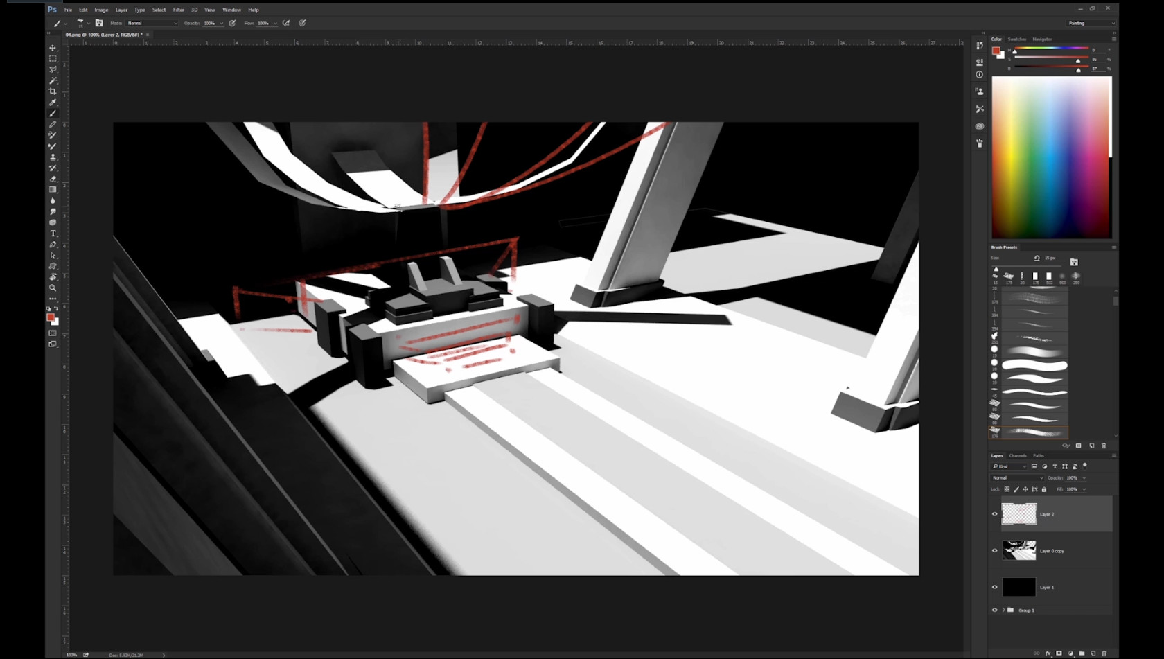Select the Crop tool

[53, 91]
